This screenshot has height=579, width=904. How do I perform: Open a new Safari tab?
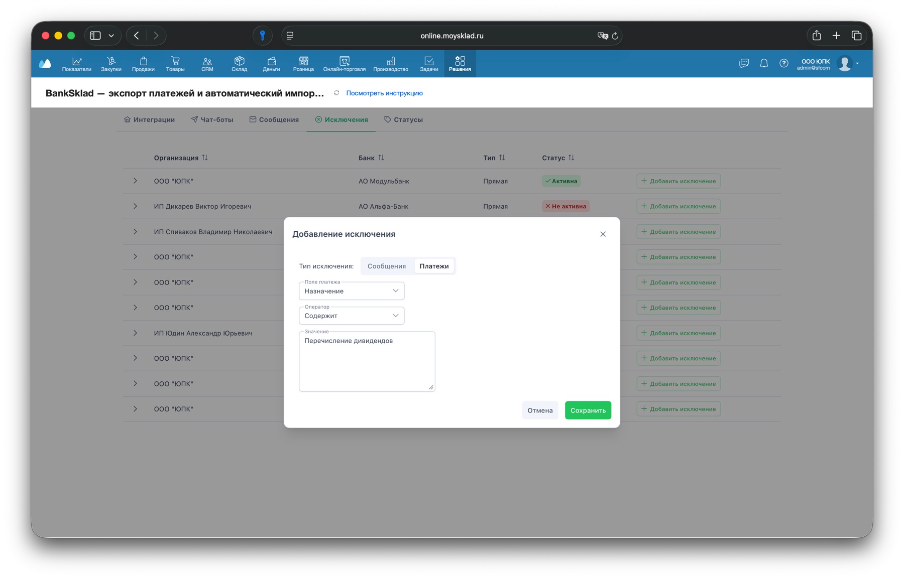(x=836, y=35)
